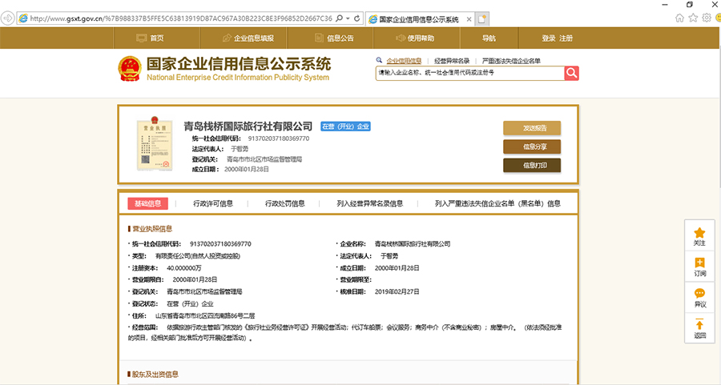Screen dimensions: 721x385
Task: Click address text 山东省青岛市市北区四流南路86号二层
Action: click(204, 316)
